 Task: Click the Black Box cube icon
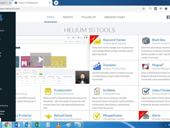tap(146, 41)
